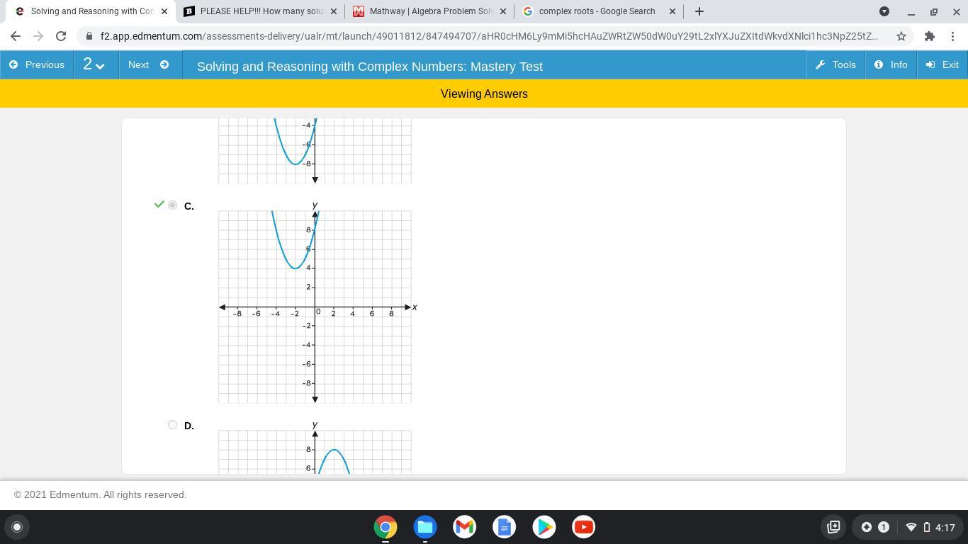Click the answer label C.
Image resolution: width=968 pixels, height=544 pixels.
tap(188, 206)
